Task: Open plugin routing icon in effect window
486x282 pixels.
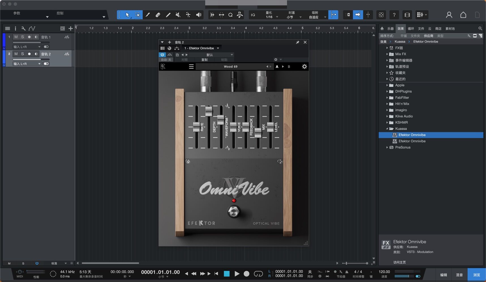Action: pyautogui.click(x=177, y=48)
